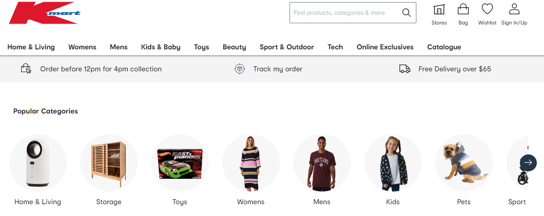Open the Sport & Outdoor menu
This screenshot has height=216, width=544.
point(287,47)
